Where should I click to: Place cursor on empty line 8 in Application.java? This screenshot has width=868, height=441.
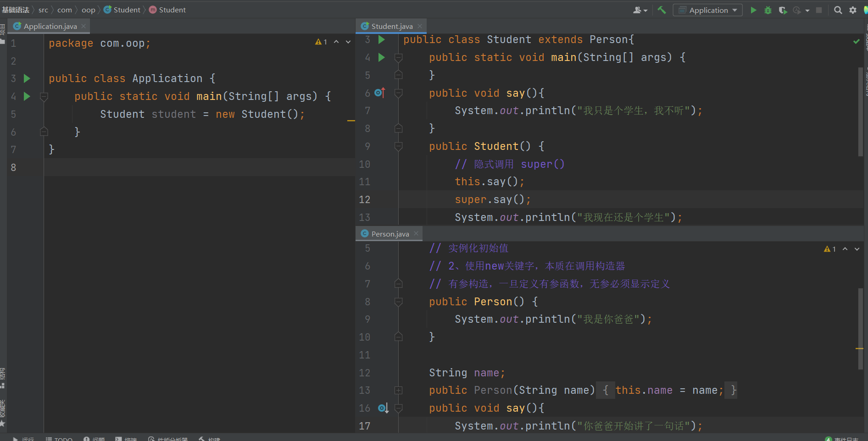point(200,167)
